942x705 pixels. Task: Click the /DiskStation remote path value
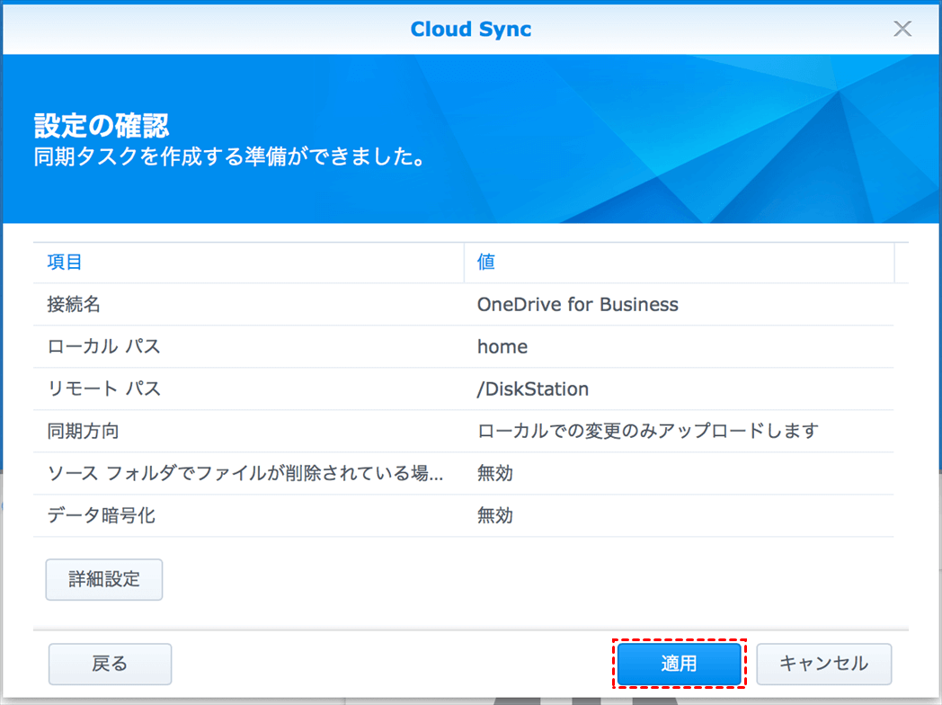pyautogui.click(x=533, y=389)
